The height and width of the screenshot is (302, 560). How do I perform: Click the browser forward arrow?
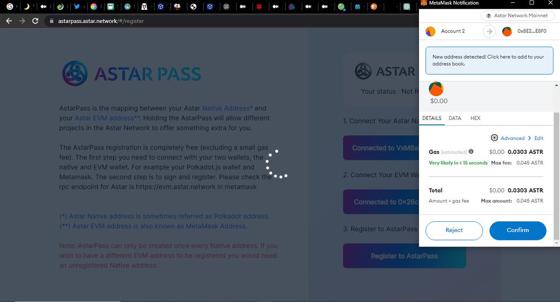coord(22,21)
